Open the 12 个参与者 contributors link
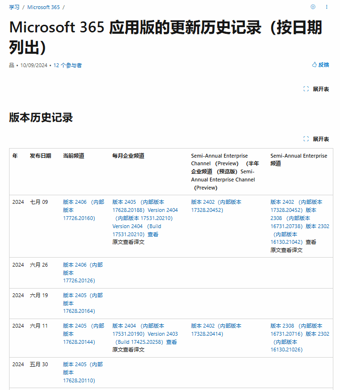This screenshot has height=390, width=340. pyautogui.click(x=68, y=65)
